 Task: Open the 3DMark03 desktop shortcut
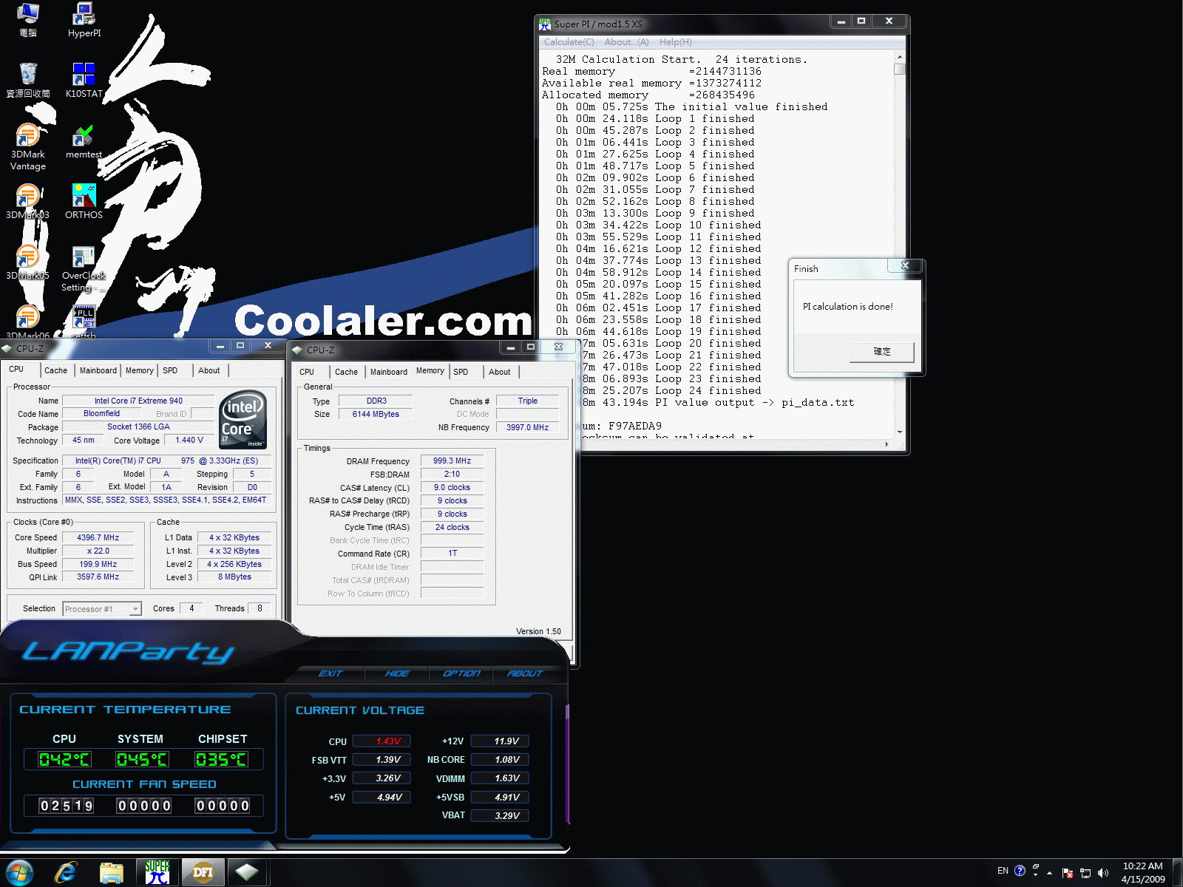[x=28, y=202]
